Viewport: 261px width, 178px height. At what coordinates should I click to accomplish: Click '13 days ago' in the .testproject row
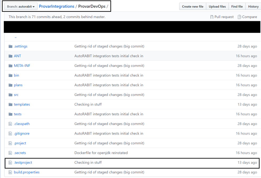click(247, 163)
